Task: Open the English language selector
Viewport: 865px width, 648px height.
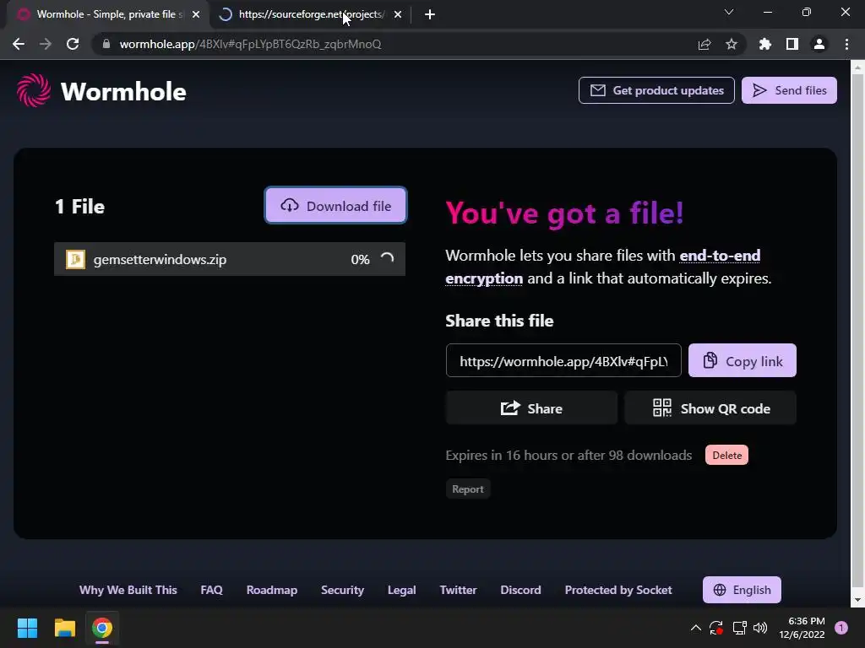Action: [x=742, y=590]
